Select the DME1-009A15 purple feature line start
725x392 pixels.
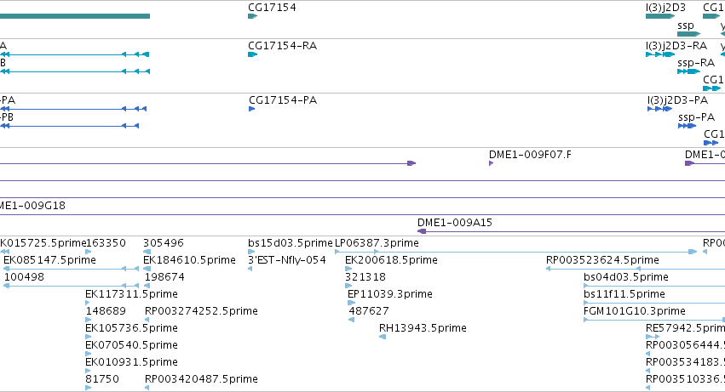pyautogui.click(x=422, y=231)
